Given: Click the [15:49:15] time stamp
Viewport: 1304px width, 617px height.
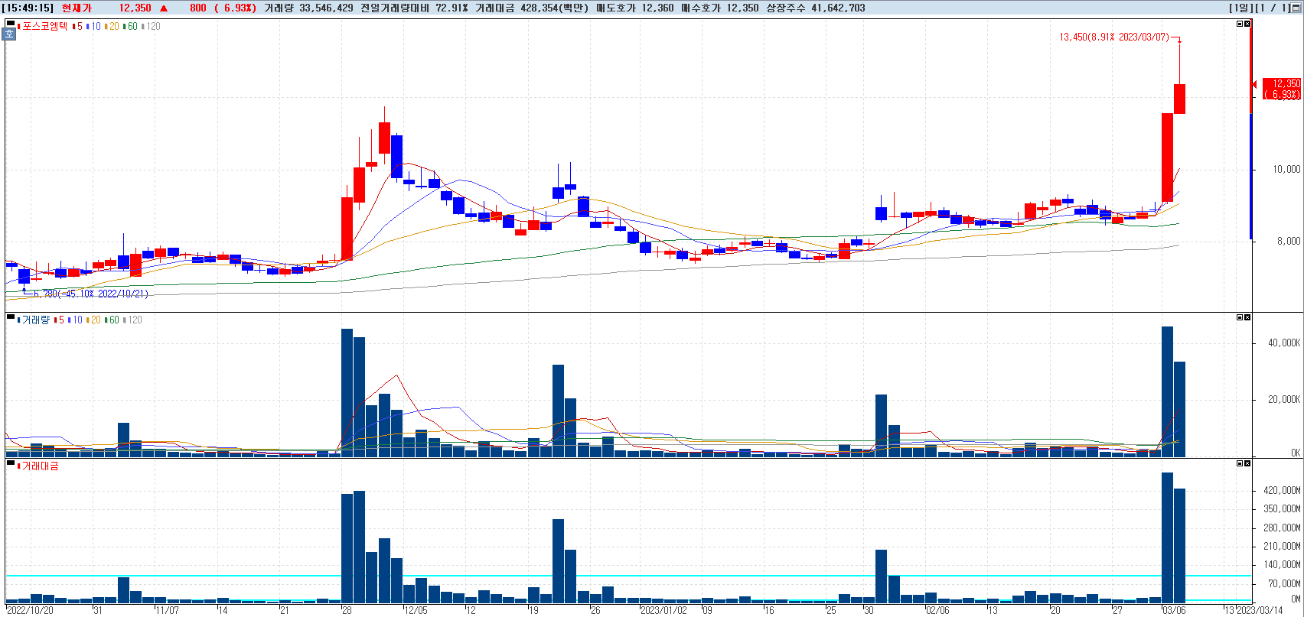Looking at the screenshot, I should pos(28,8).
